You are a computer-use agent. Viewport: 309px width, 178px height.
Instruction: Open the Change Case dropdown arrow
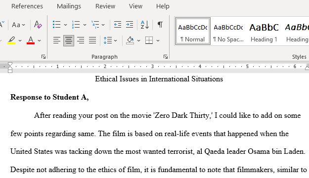tap(24, 25)
